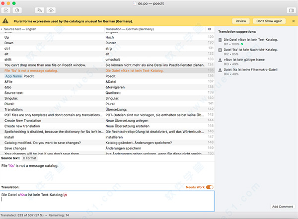Open the Pre-translate toolbar icon

click(40, 10)
